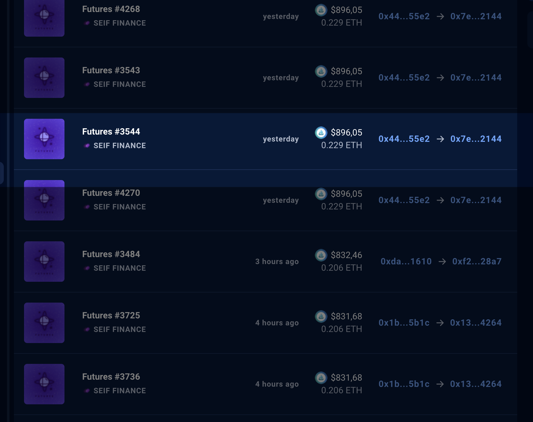Click the currency icon beside Futures #3544 price
The image size is (533, 422).
click(321, 133)
